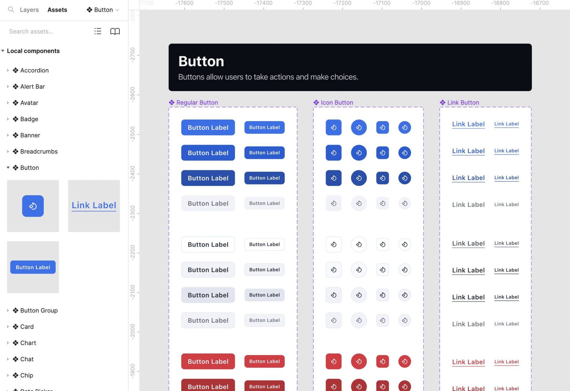
Task: Click the Breadcrumbs component icon
Action: pos(15,151)
